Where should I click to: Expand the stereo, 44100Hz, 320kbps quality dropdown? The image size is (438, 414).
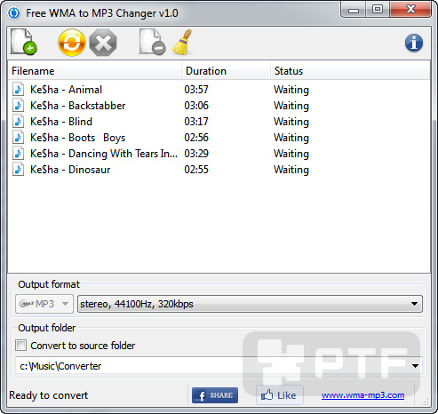point(250,304)
